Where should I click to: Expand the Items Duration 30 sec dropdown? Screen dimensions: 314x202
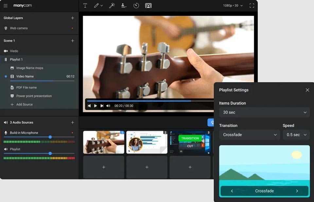pyautogui.click(x=264, y=112)
